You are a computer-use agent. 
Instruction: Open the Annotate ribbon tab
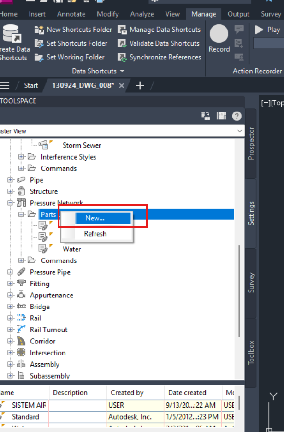[x=71, y=14]
